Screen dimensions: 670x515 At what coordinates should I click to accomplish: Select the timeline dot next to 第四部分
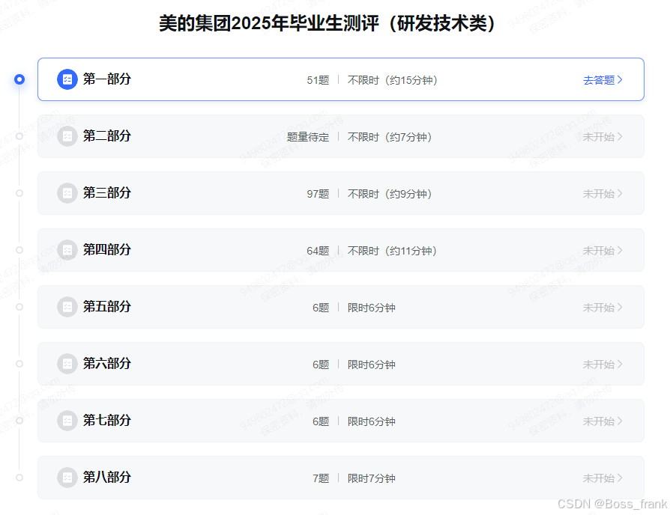tap(19, 250)
